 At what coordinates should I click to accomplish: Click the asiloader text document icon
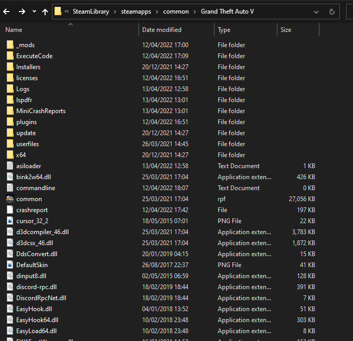click(x=10, y=166)
